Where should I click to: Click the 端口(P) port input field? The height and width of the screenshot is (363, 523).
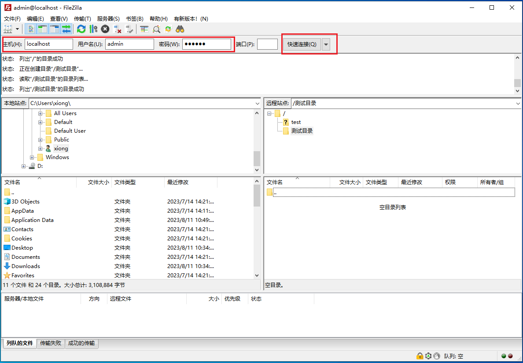tap(267, 44)
